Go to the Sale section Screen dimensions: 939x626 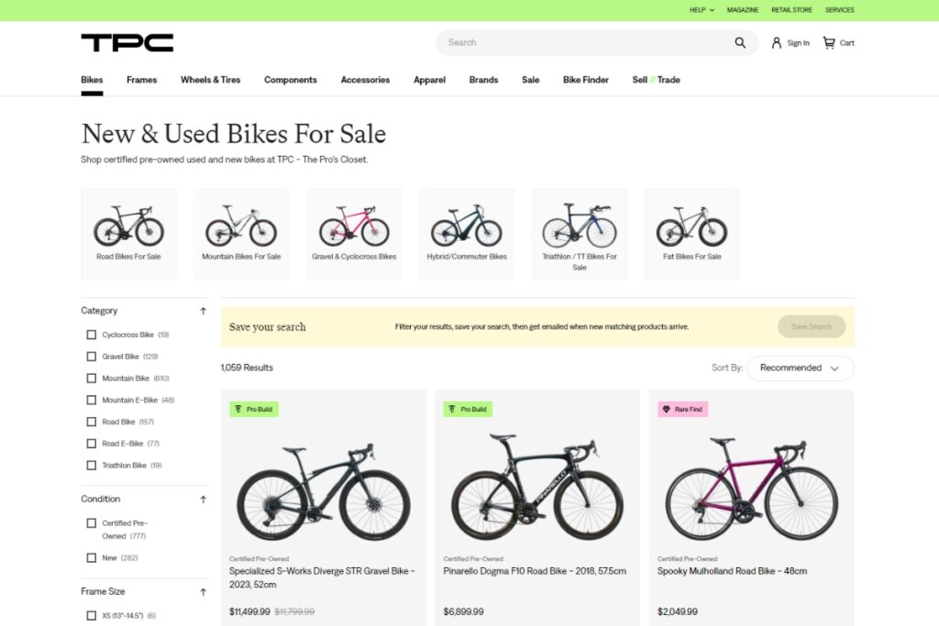tap(531, 80)
